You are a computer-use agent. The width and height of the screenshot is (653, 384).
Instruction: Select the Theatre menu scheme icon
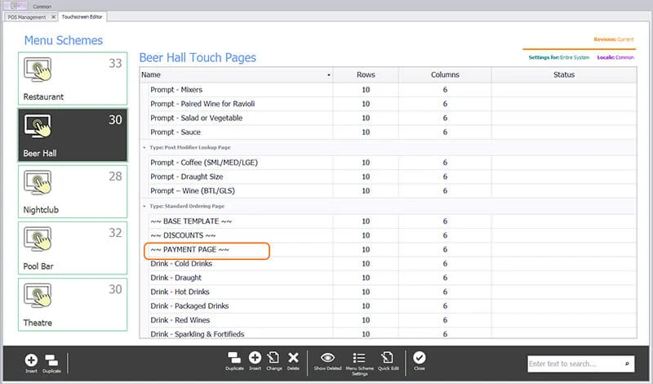(x=38, y=296)
